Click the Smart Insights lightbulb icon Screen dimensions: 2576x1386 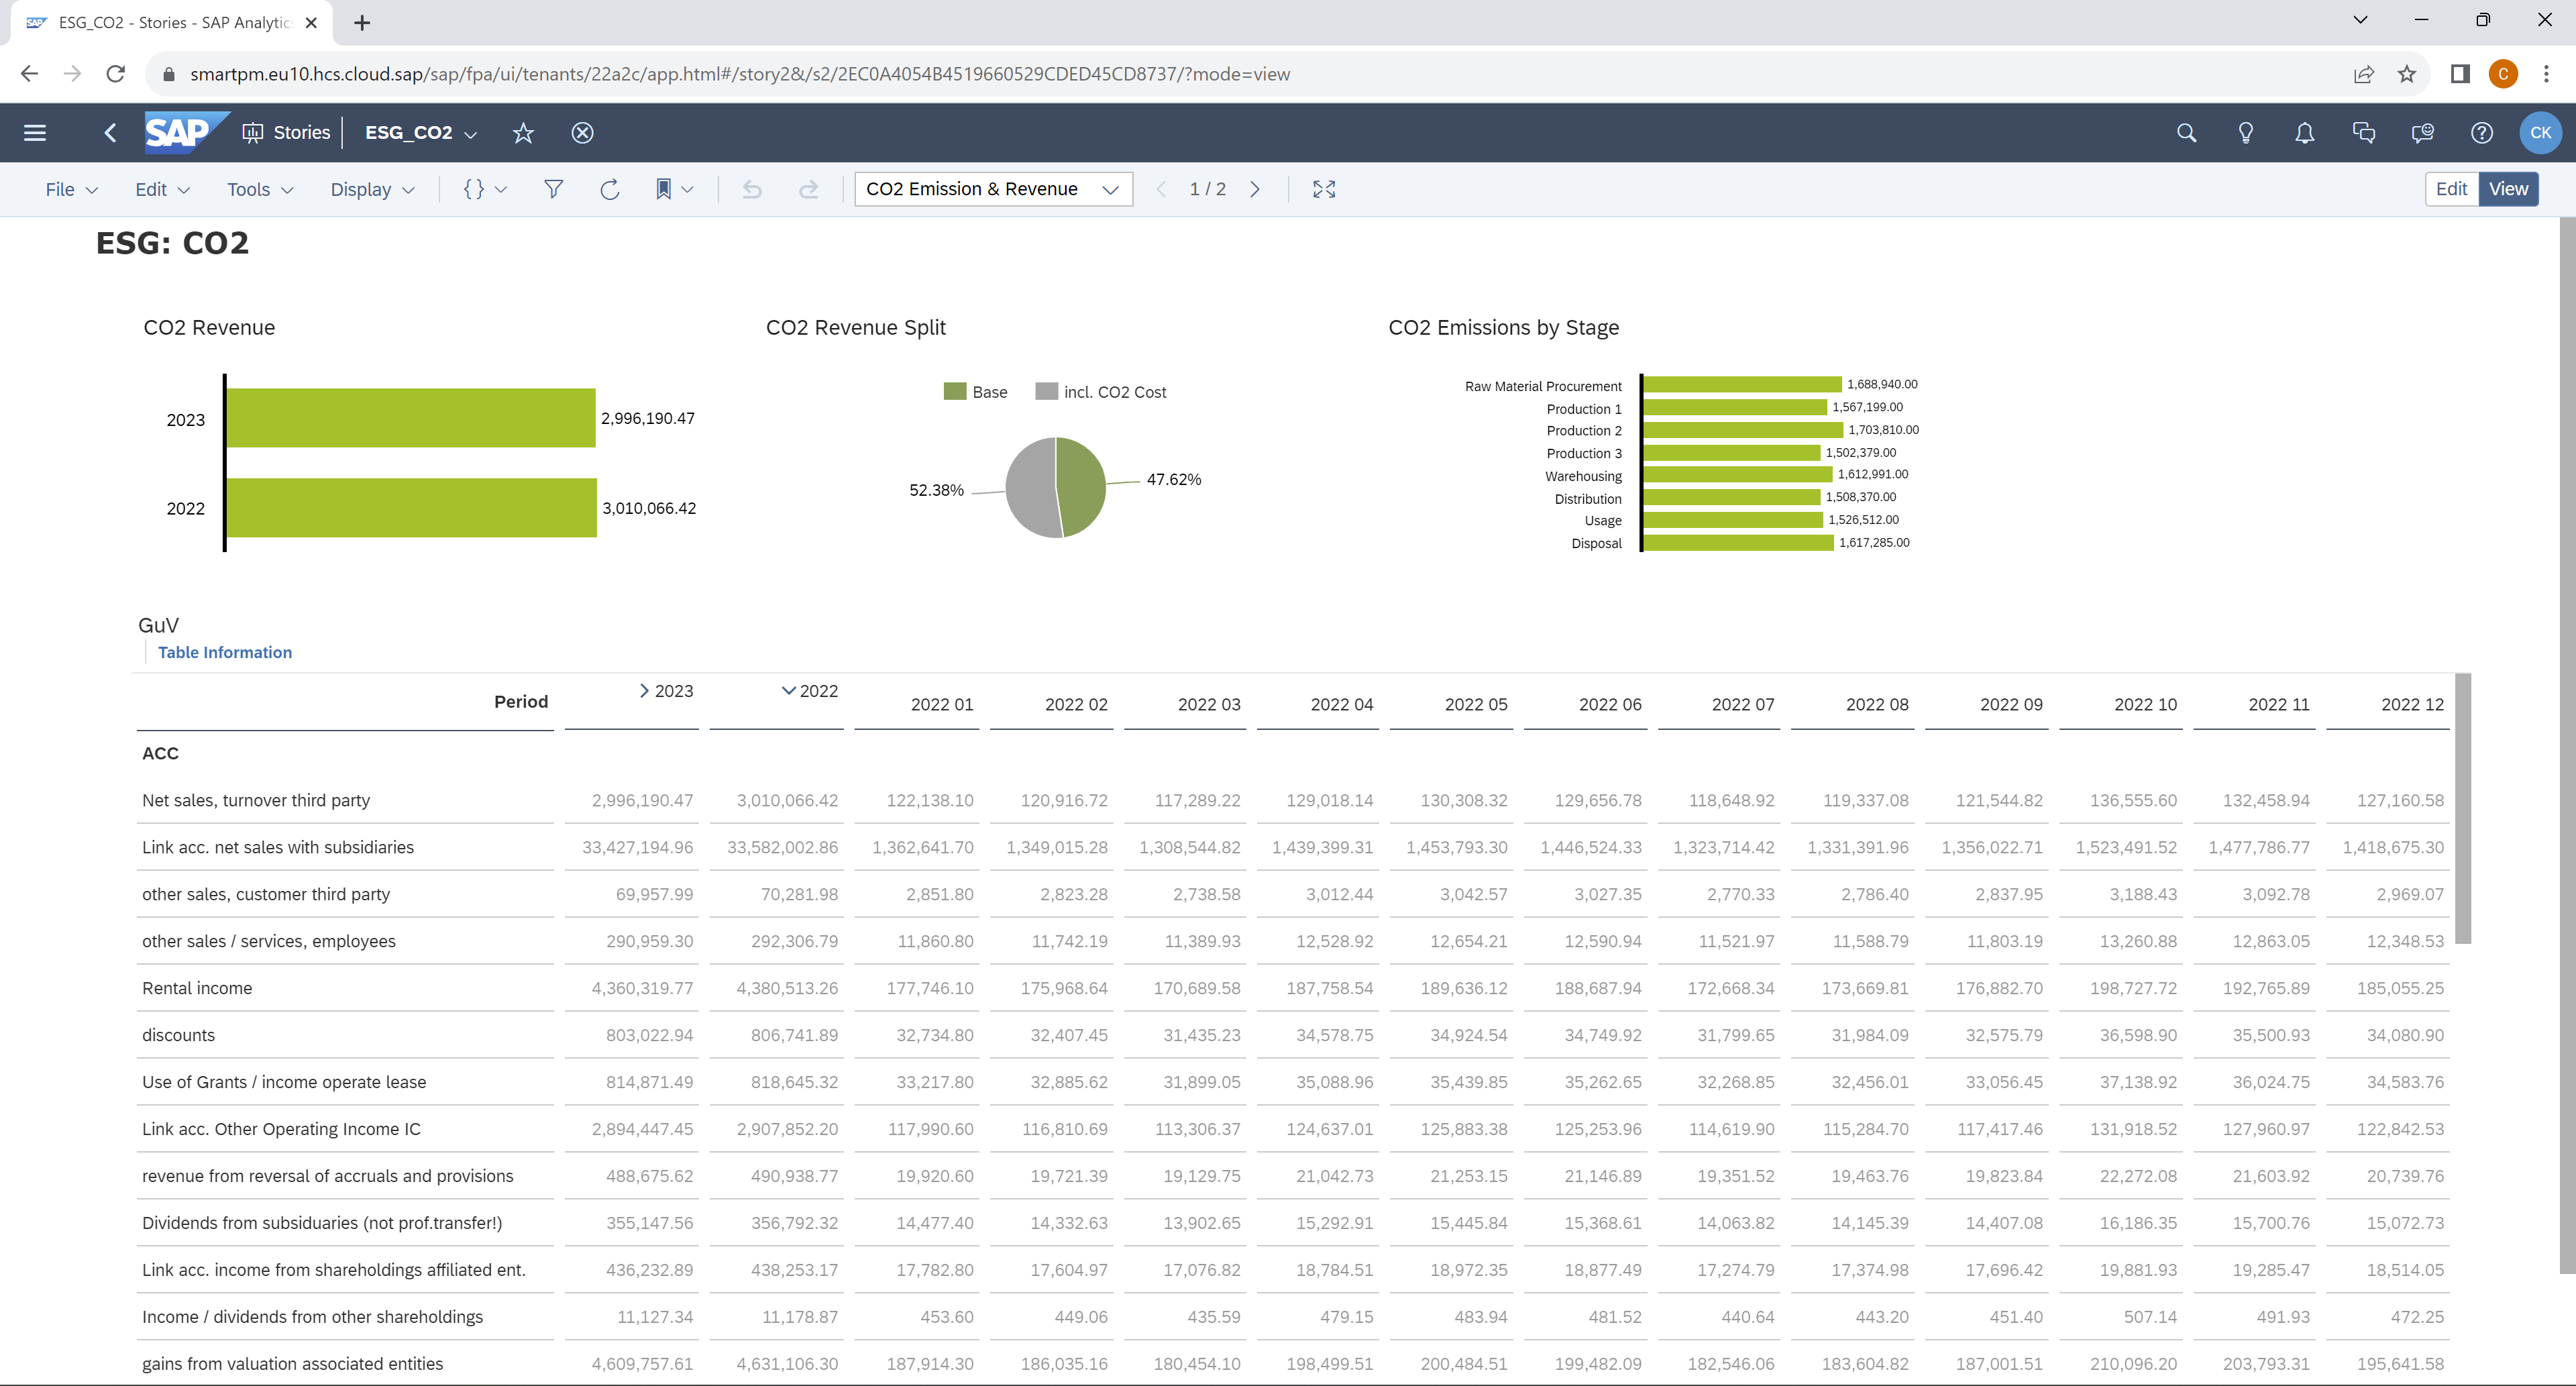[x=2245, y=132]
